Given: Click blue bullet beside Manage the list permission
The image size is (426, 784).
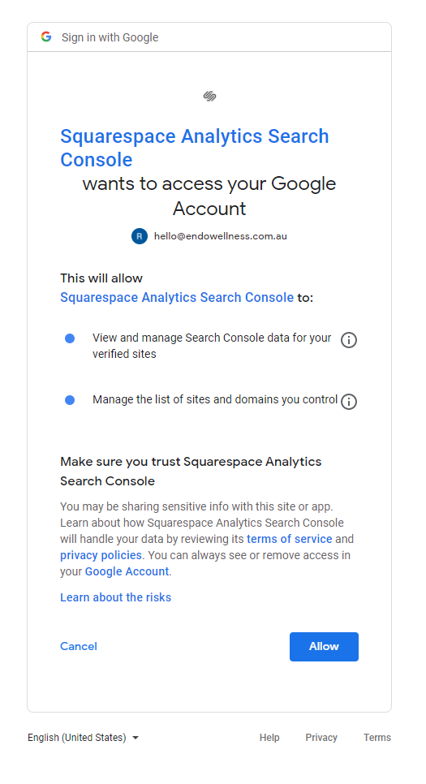Looking at the screenshot, I should click(70, 400).
